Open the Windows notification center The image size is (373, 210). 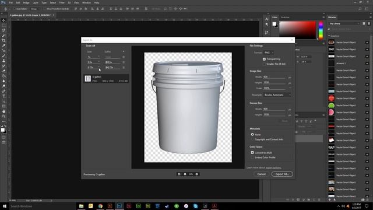point(367,206)
